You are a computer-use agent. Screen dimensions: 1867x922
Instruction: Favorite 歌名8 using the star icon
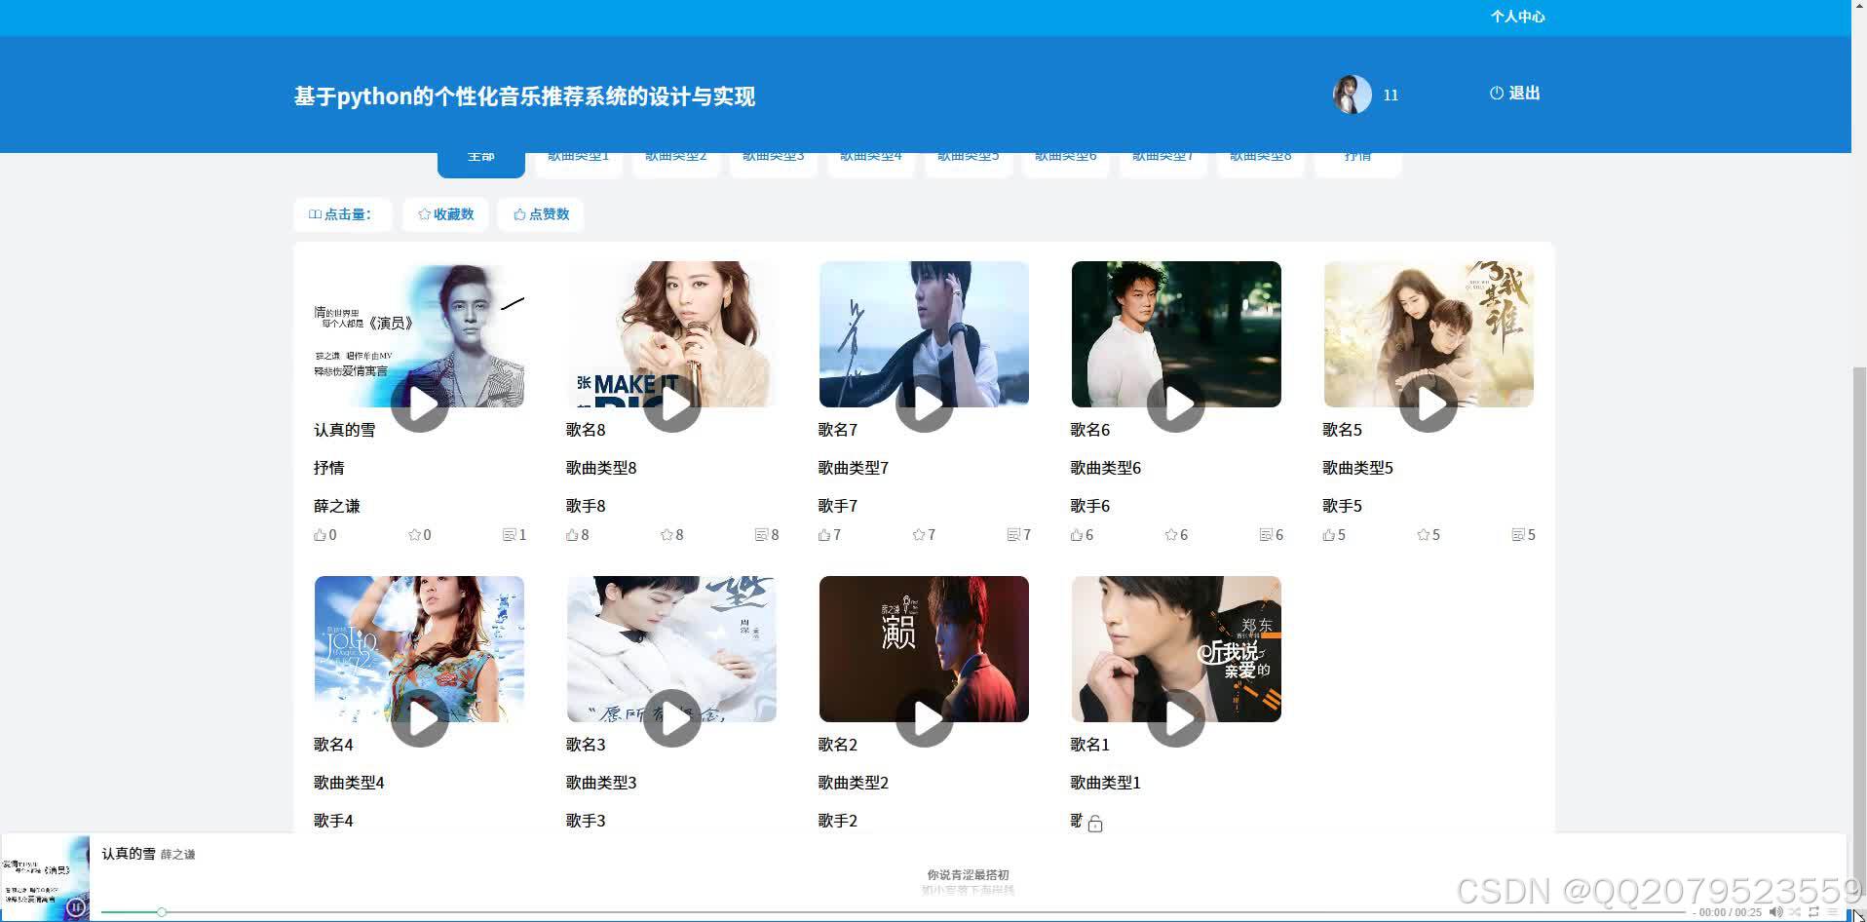point(667,535)
